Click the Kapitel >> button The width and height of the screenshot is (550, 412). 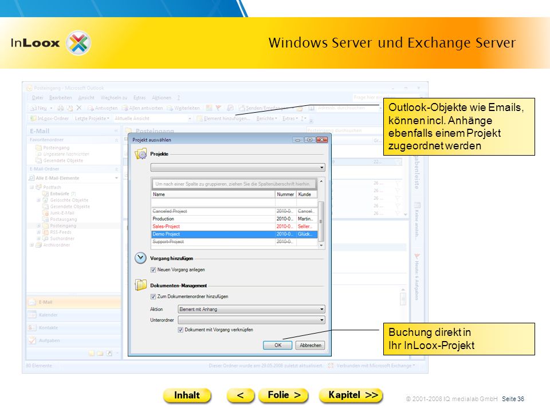click(351, 395)
